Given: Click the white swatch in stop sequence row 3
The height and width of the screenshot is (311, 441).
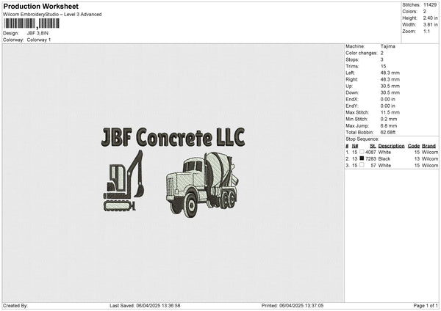Looking at the screenshot, I should pos(362,165).
